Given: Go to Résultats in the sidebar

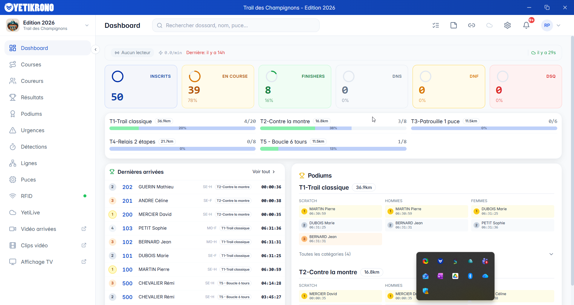Looking at the screenshot, I should [x=32, y=97].
